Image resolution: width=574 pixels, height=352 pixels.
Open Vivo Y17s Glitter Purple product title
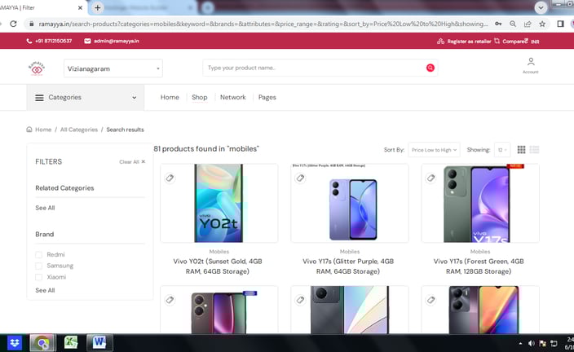[x=348, y=266]
